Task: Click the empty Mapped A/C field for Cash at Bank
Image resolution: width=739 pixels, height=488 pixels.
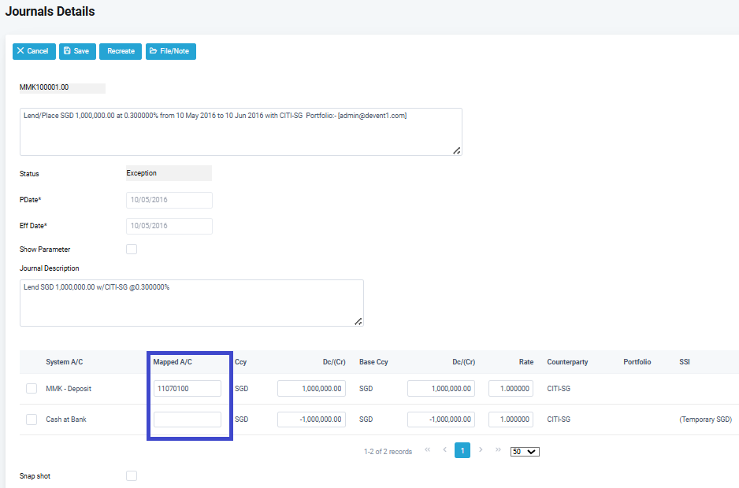Action: coord(188,420)
